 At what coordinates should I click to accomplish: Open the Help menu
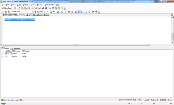(x=57, y=5)
